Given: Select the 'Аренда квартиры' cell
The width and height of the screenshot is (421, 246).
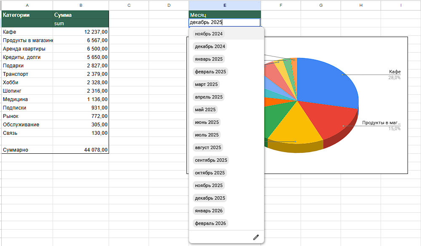Looking at the screenshot, I should click(x=27, y=49).
